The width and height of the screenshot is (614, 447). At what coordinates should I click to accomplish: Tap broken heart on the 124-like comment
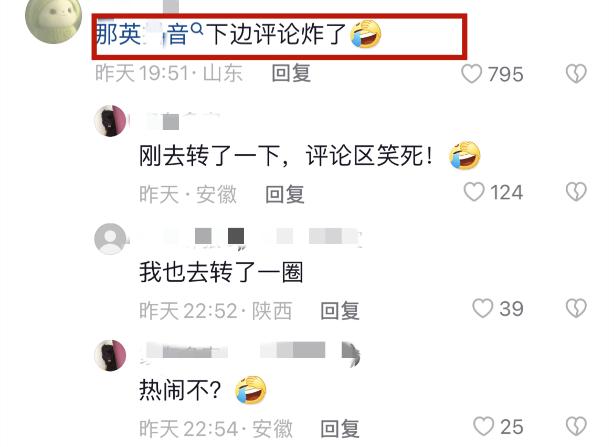[x=576, y=192]
